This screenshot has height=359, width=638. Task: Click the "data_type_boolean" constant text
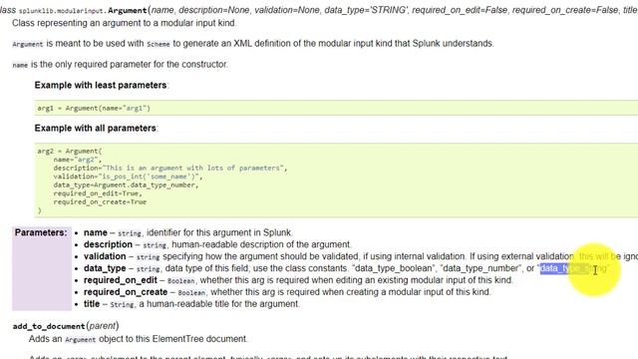[395, 268]
